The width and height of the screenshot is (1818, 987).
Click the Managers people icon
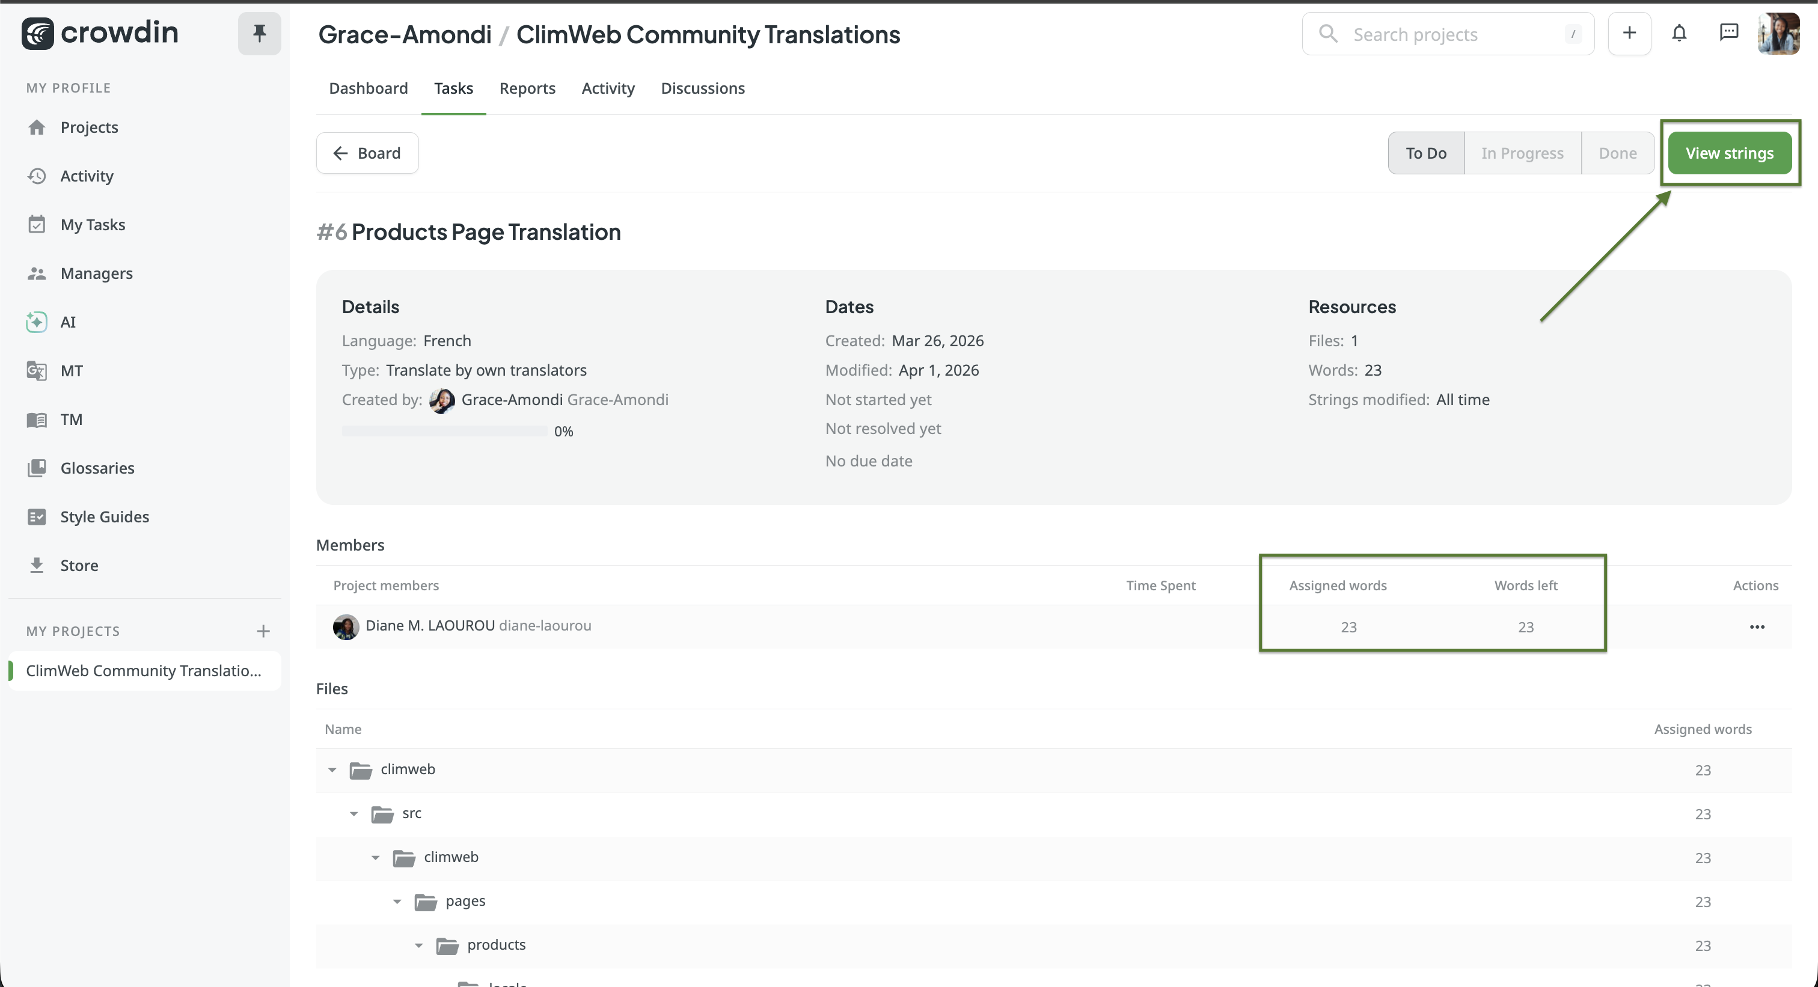click(x=37, y=273)
